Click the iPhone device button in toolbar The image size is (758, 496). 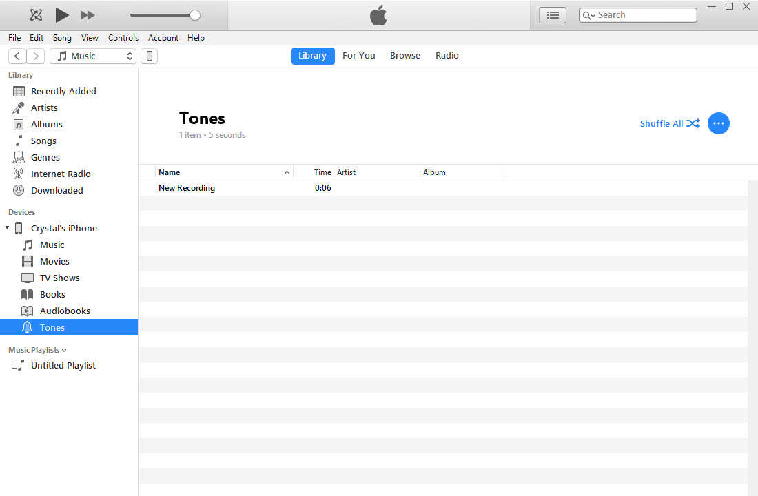[x=150, y=56]
